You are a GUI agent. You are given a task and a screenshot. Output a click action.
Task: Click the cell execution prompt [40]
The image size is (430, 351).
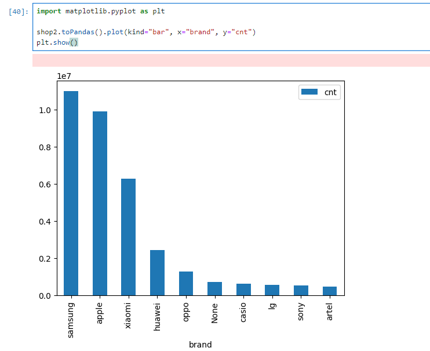tap(19, 12)
